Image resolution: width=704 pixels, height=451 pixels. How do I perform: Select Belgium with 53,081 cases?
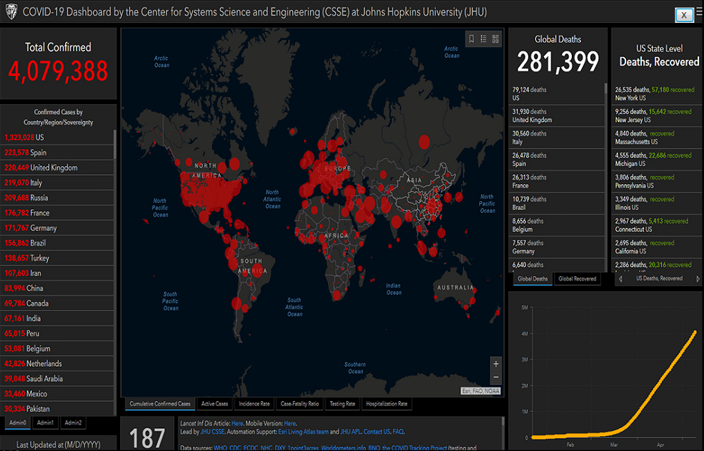[57, 349]
